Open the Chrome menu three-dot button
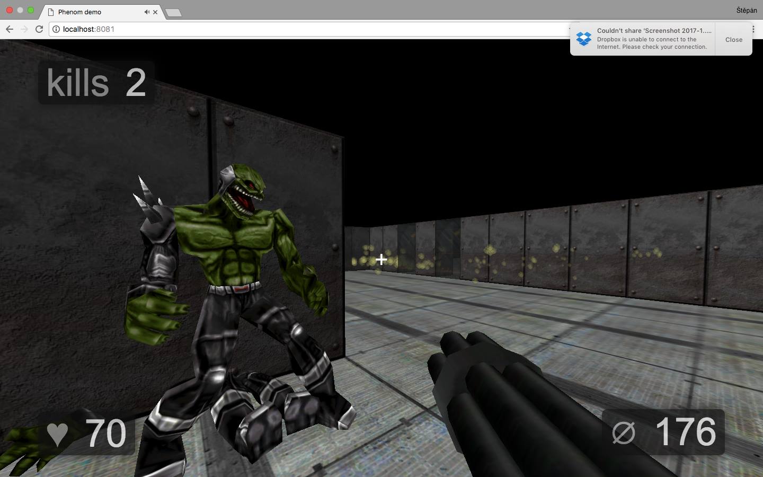 753,29
